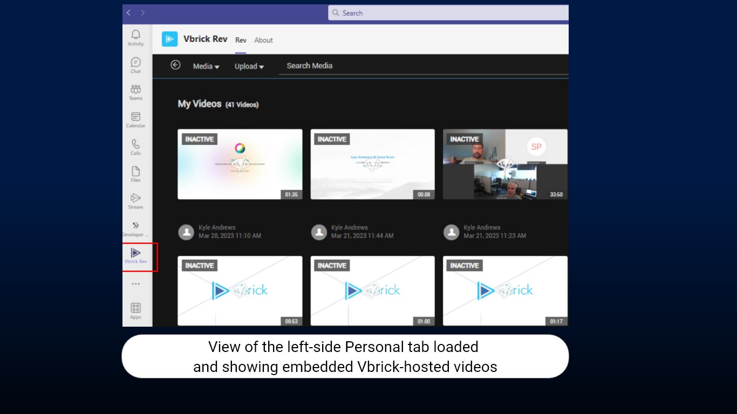Click avatar beside Mar 21, 2023 11:23 AM

tap(451, 232)
